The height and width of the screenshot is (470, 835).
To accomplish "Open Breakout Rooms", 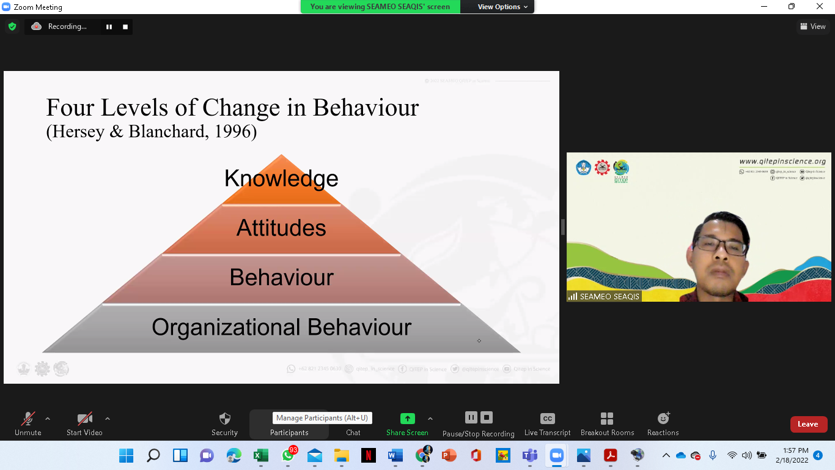I will [x=607, y=423].
